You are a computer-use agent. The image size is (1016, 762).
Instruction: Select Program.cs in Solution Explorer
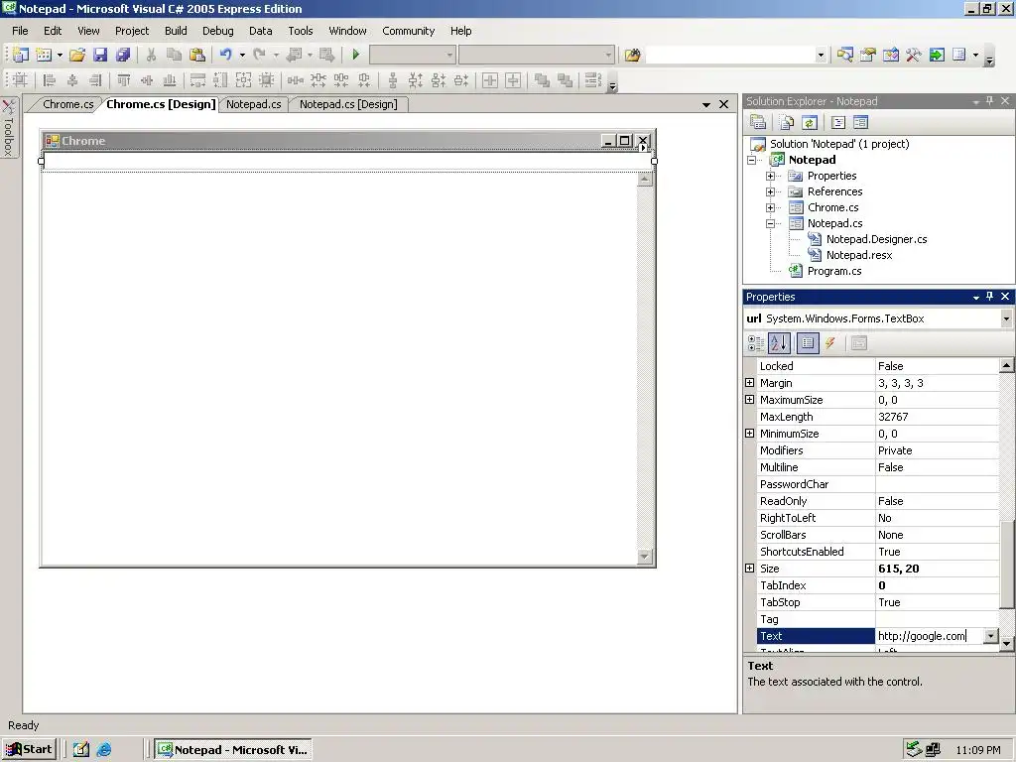coord(833,271)
